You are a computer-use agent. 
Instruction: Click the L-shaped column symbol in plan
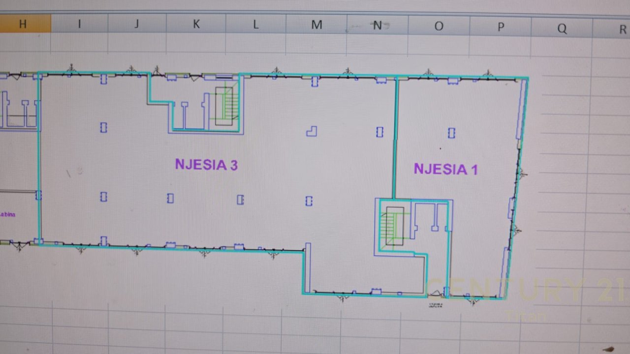point(311,131)
